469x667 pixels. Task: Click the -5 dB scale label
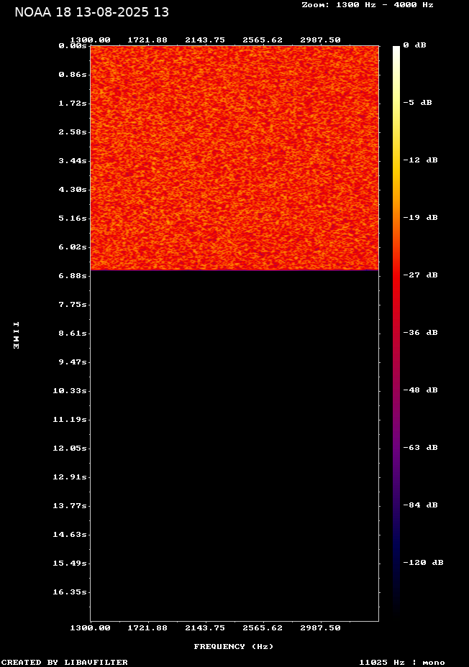tap(417, 103)
